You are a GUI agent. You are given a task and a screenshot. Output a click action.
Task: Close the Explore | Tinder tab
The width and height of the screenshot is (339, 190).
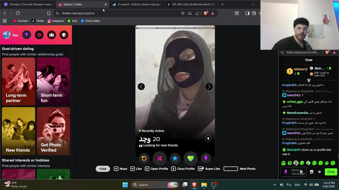pyautogui.click(x=106, y=4)
